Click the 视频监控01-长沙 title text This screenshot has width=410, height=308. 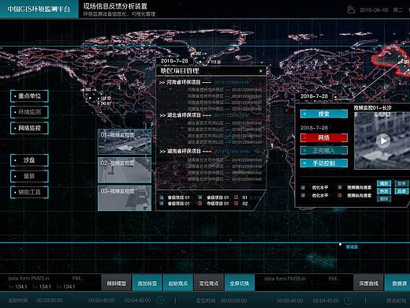(372, 108)
